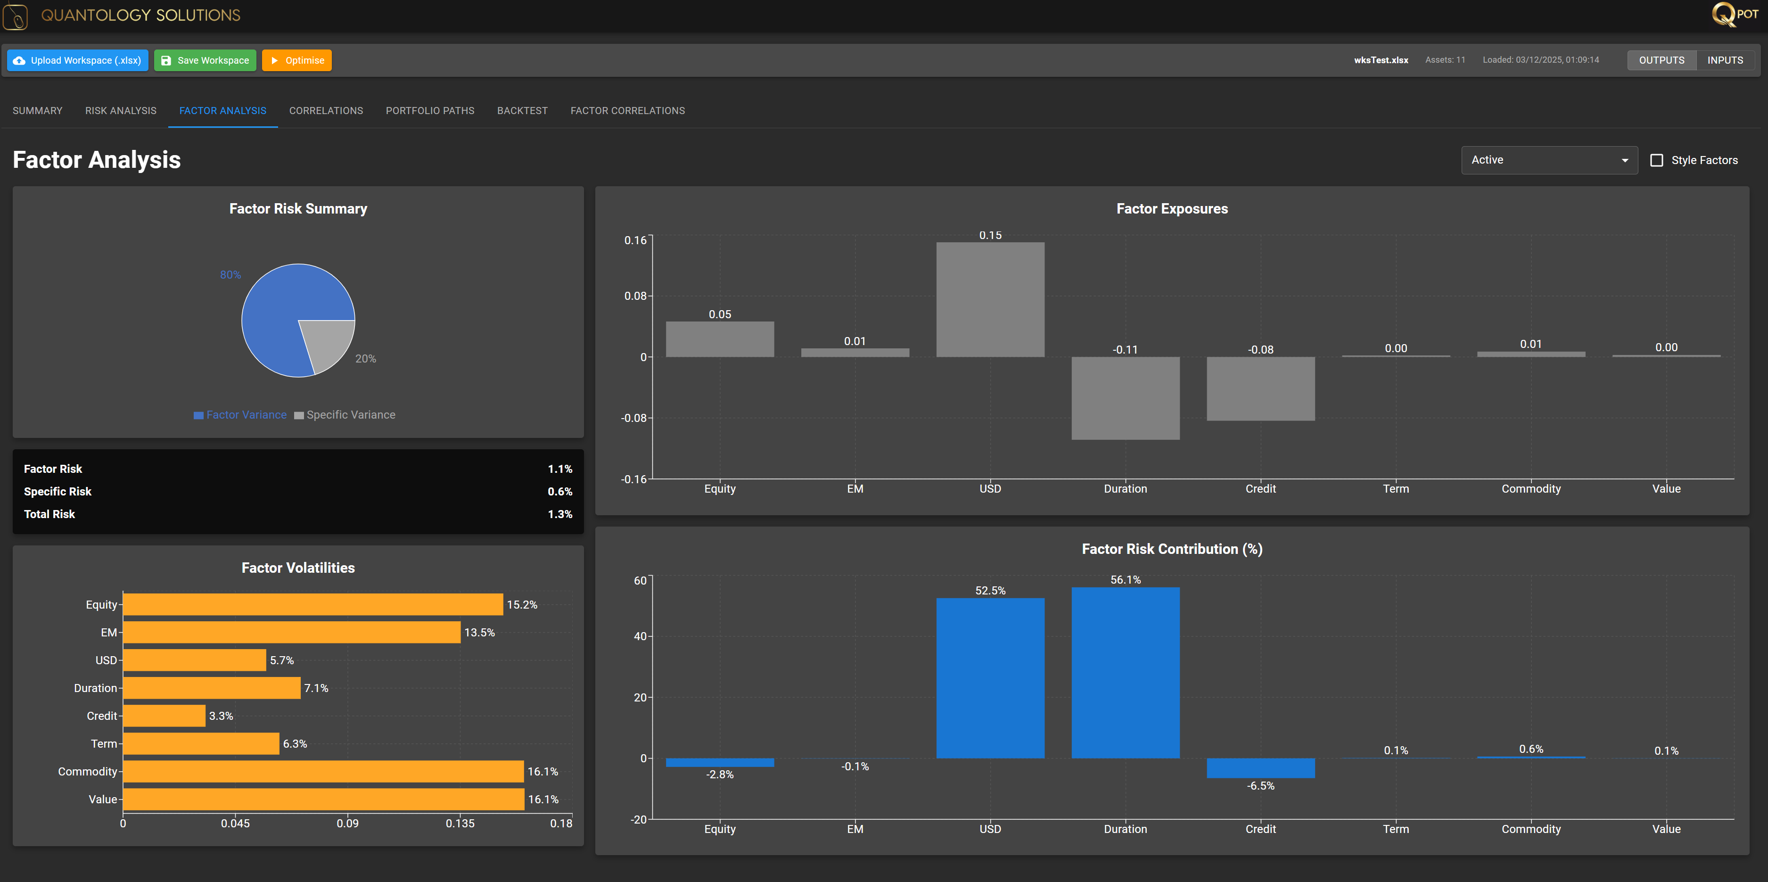This screenshot has height=882, width=1768.
Task: Click the Duration bar in Factor Risk Contribution
Action: pos(1125,673)
